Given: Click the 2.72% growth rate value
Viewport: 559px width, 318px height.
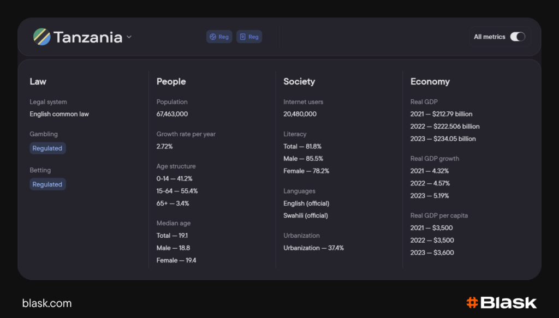Looking at the screenshot, I should (x=165, y=146).
